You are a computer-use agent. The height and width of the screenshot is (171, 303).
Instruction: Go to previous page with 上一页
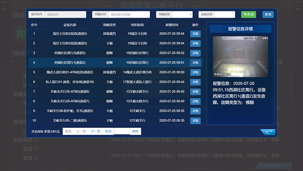[81, 131]
